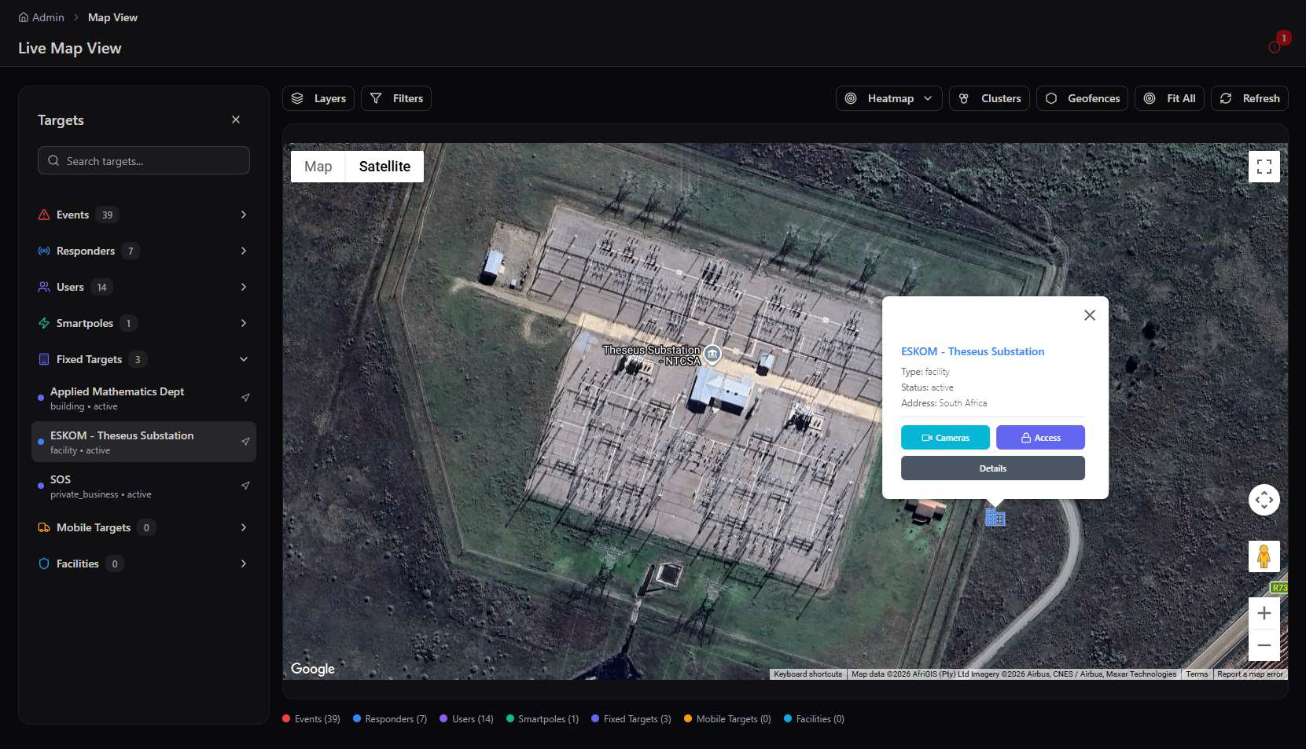Image resolution: width=1306 pixels, height=749 pixels.
Task: Open Access for the substation
Action: [1040, 438]
